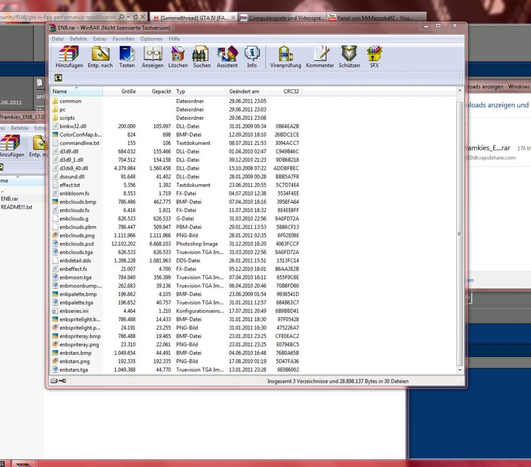The image size is (531, 467).
Task: Go up one folder level arrow
Action: pos(58,77)
